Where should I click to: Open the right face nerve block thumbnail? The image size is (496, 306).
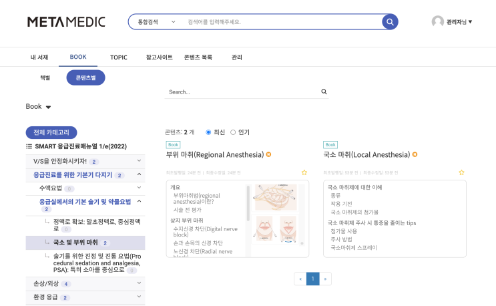288,228
